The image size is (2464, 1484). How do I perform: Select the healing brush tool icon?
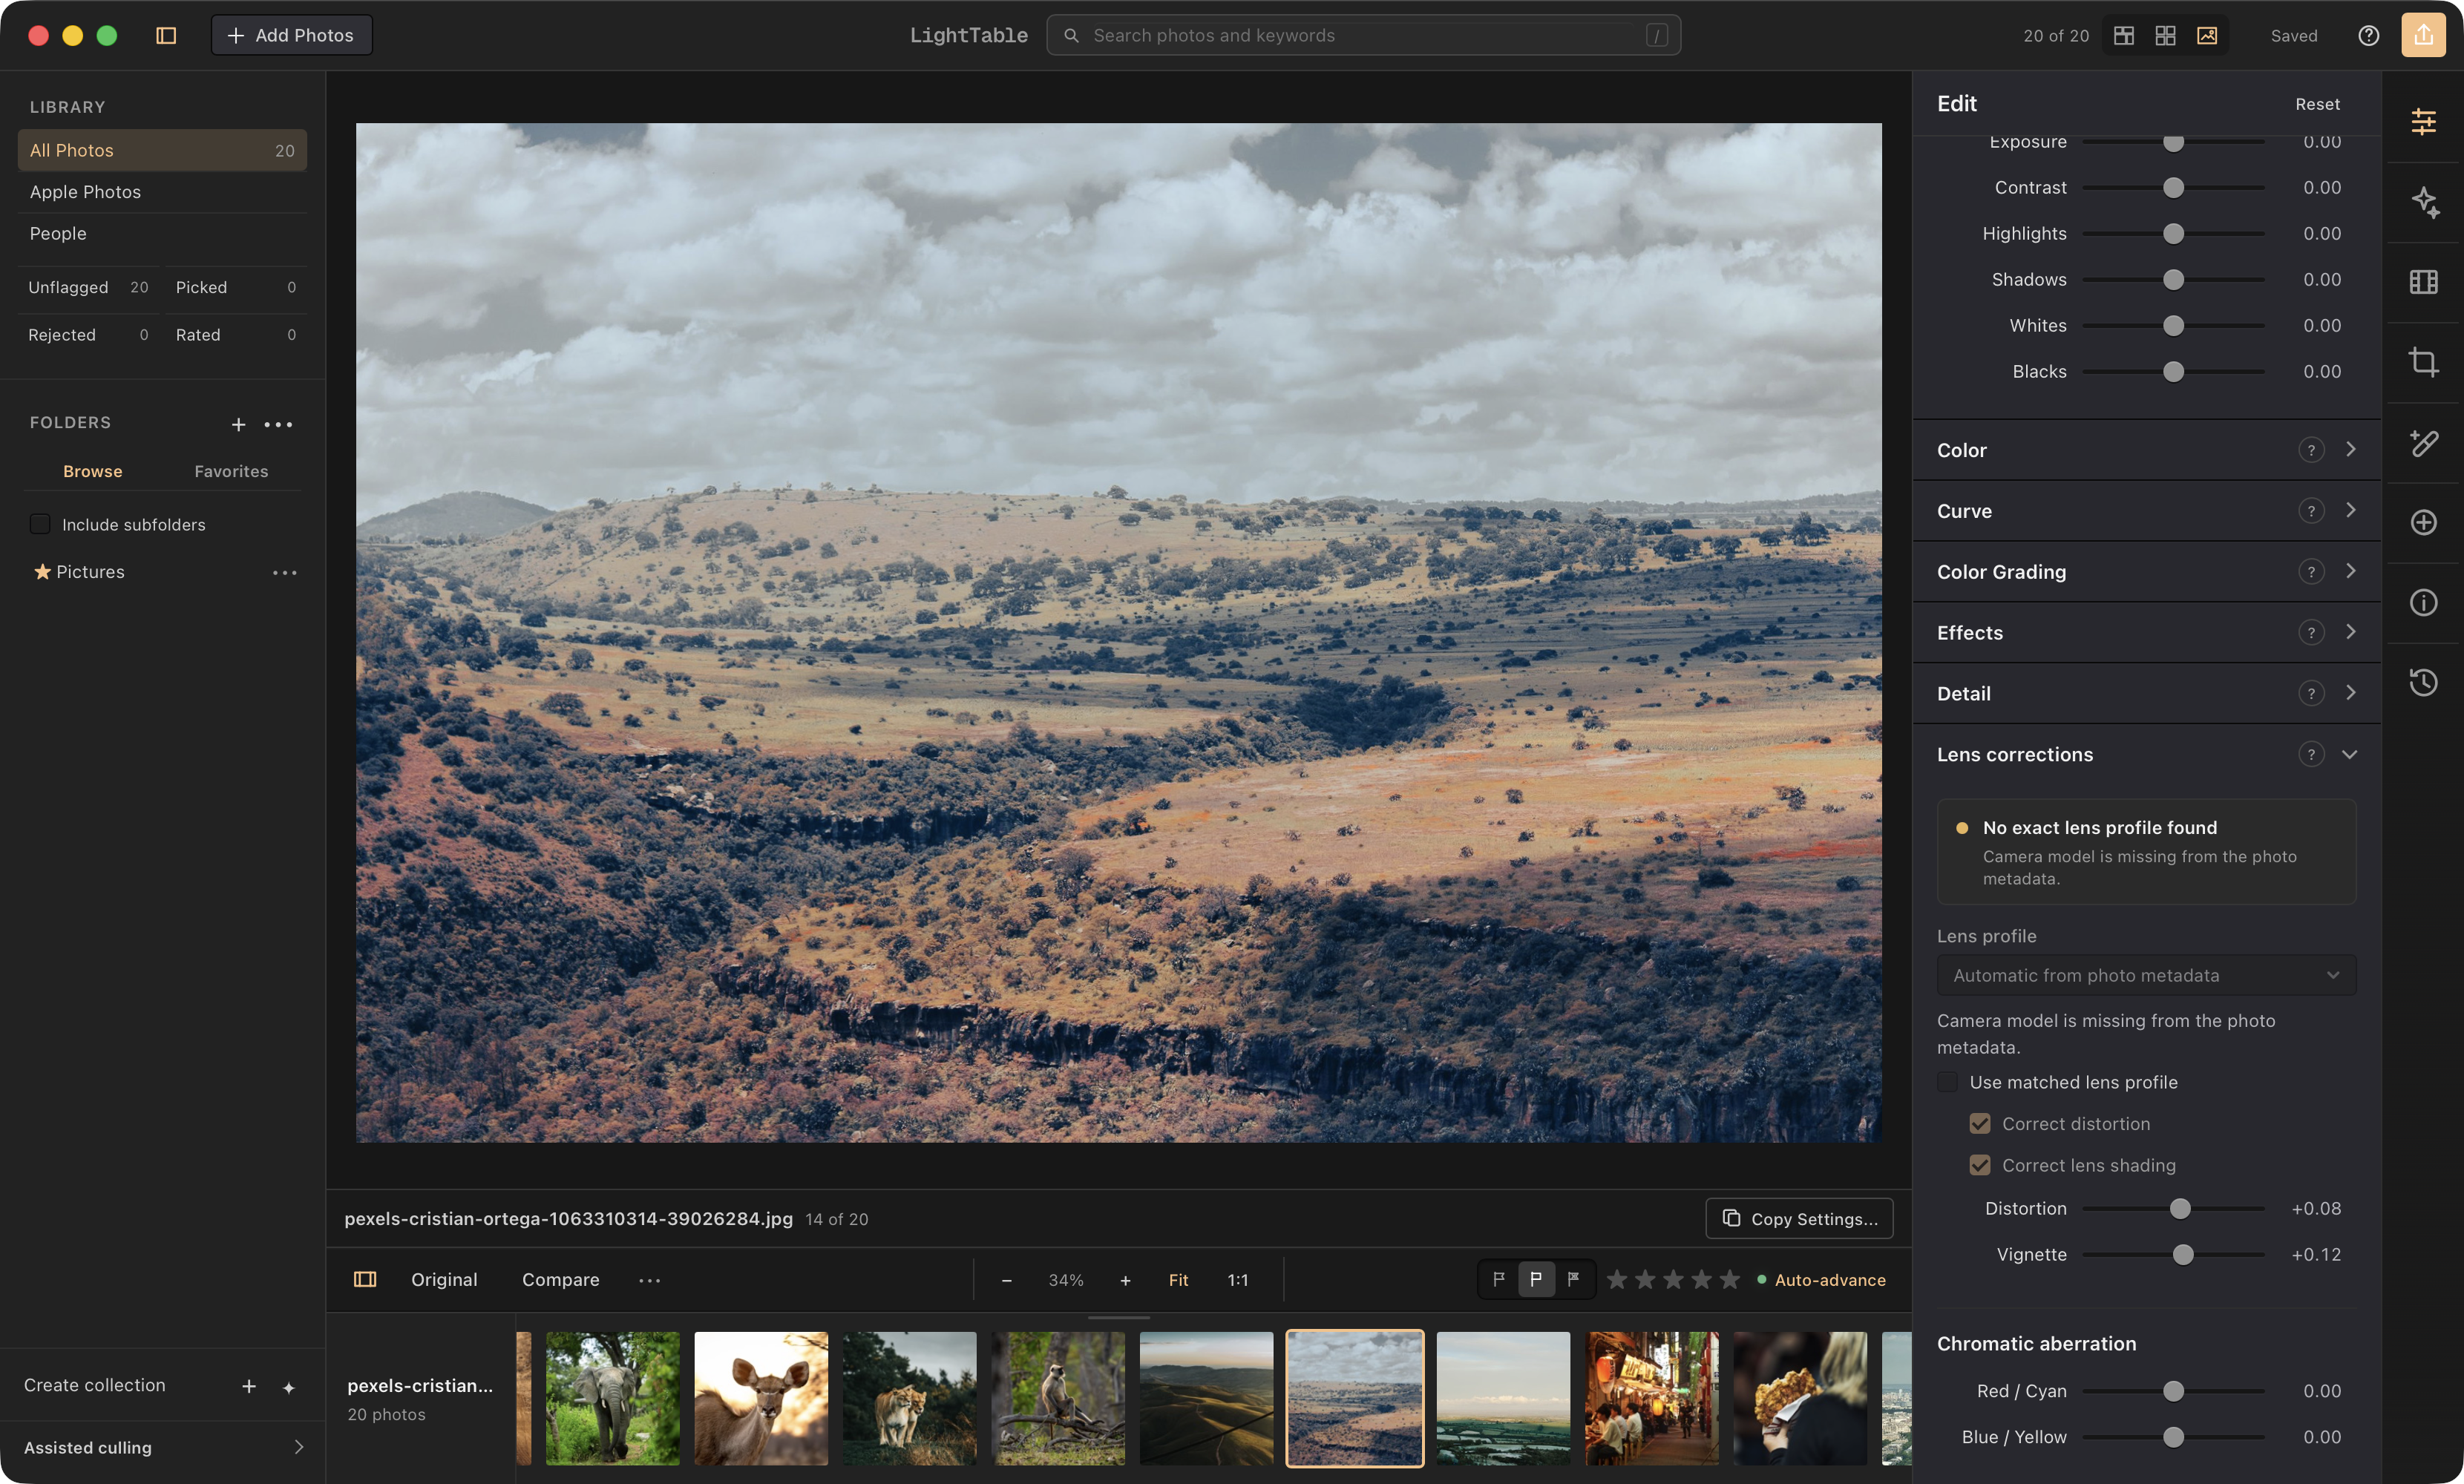[x=2422, y=442]
